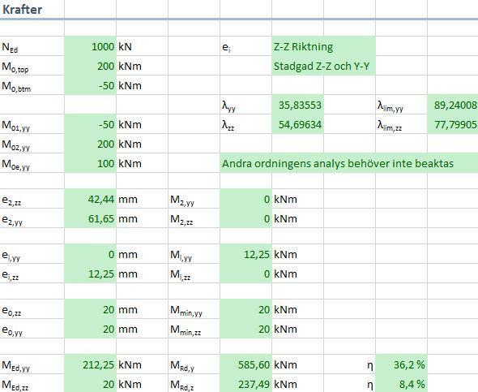The height and width of the screenshot is (392, 478).
Task: Click the Mi,yy label cell
Action: pyautogui.click(x=194, y=254)
